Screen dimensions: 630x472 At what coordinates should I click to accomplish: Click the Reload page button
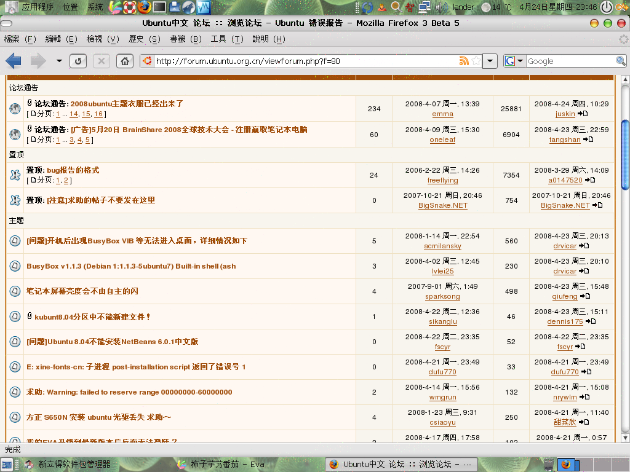[x=78, y=61]
